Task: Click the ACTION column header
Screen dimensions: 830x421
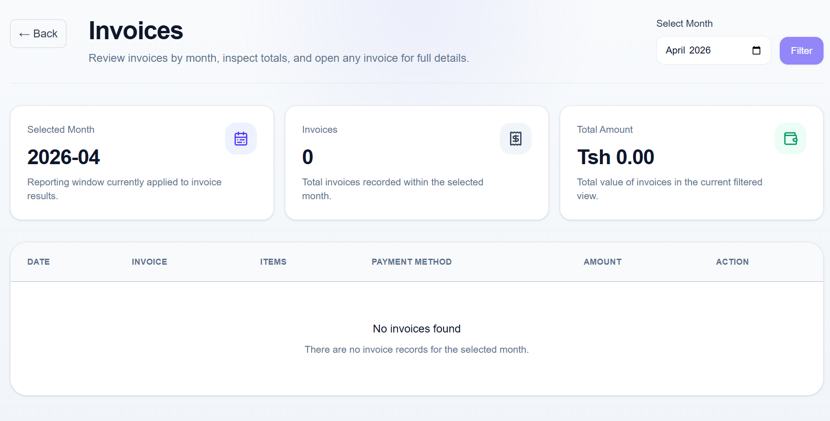Action: (732, 262)
